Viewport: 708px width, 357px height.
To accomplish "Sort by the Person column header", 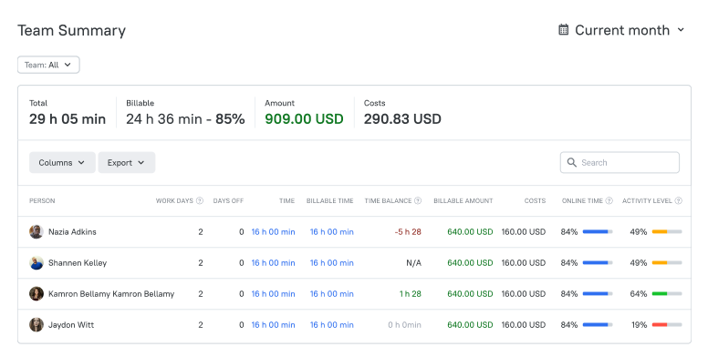I will point(42,201).
